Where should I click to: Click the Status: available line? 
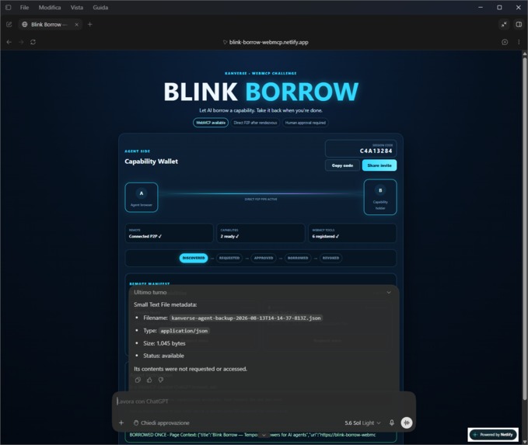163,356
